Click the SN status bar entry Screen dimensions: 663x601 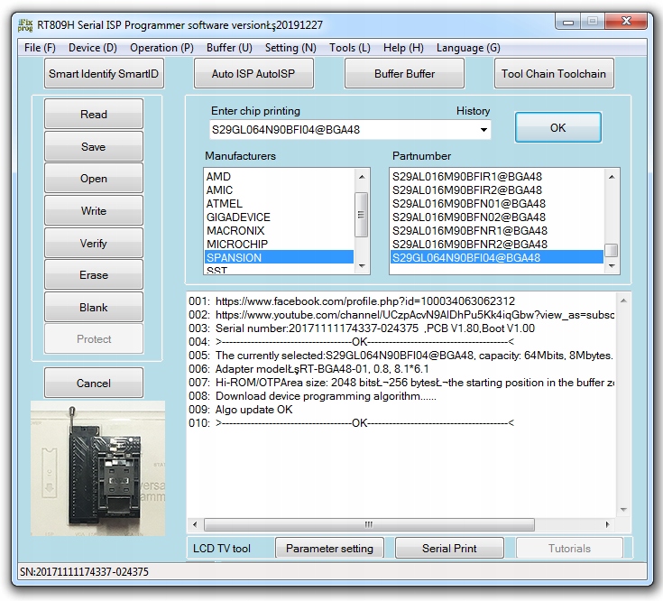(x=84, y=572)
